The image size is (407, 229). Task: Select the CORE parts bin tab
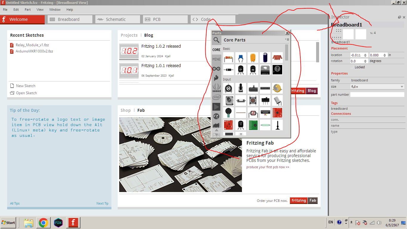click(x=216, y=50)
